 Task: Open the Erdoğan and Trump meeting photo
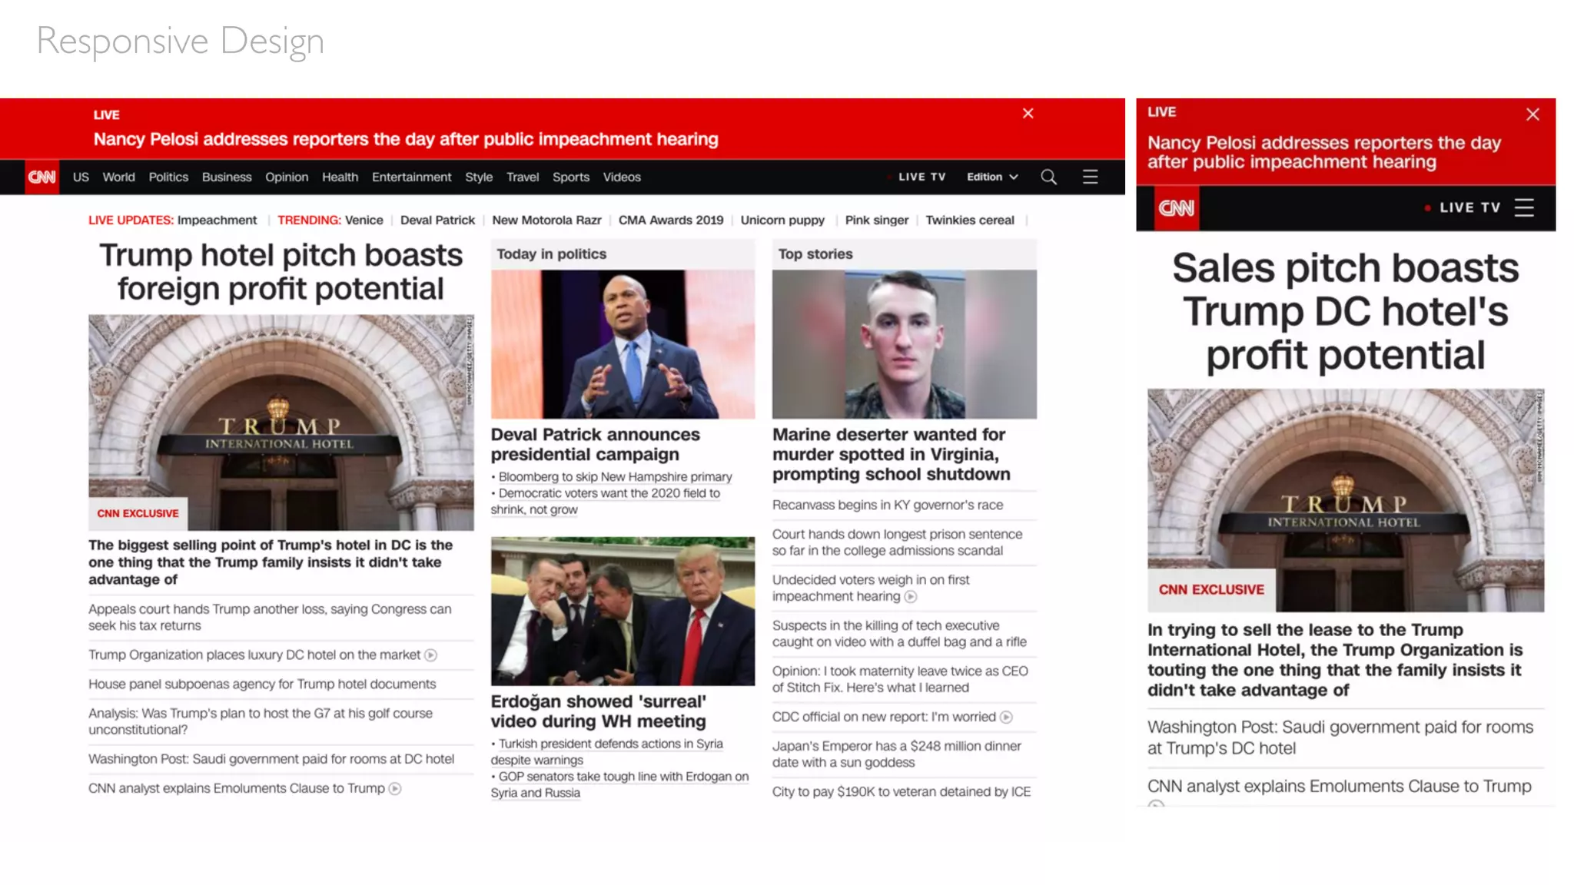623,611
